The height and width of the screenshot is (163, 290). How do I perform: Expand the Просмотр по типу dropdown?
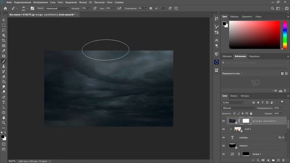[x=232, y=73]
